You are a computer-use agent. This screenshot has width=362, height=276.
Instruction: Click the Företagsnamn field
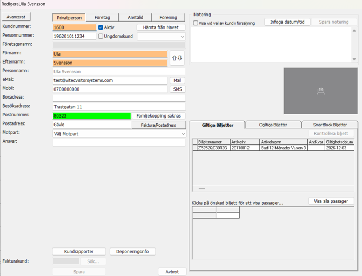click(119, 45)
